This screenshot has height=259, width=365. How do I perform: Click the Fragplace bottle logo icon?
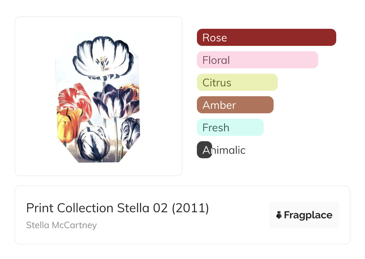(x=279, y=215)
